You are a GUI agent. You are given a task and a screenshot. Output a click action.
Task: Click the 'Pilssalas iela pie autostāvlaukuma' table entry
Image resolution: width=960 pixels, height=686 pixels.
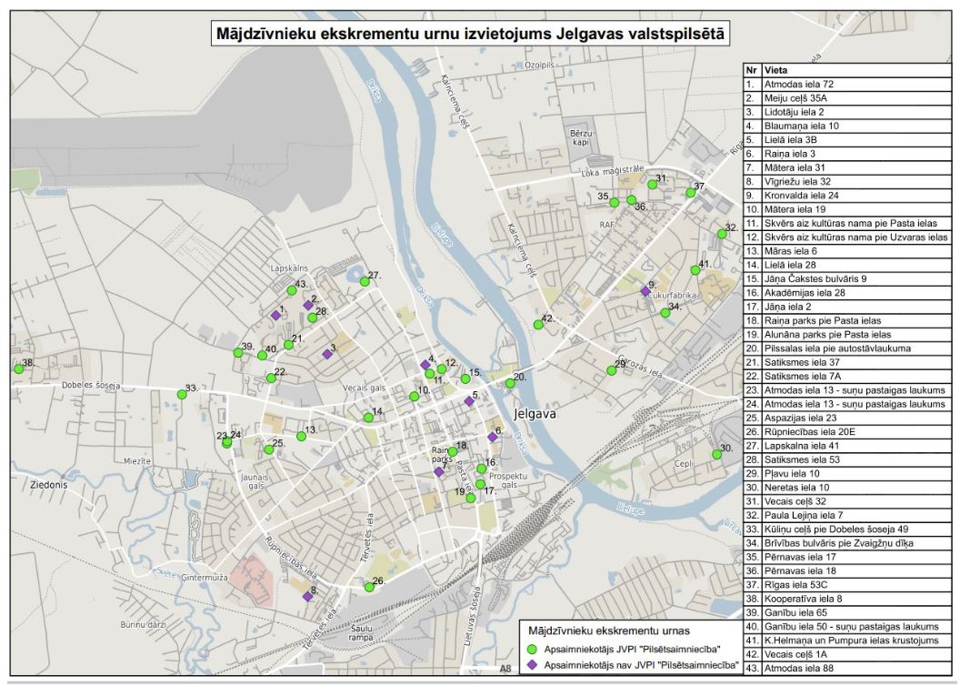(x=845, y=348)
